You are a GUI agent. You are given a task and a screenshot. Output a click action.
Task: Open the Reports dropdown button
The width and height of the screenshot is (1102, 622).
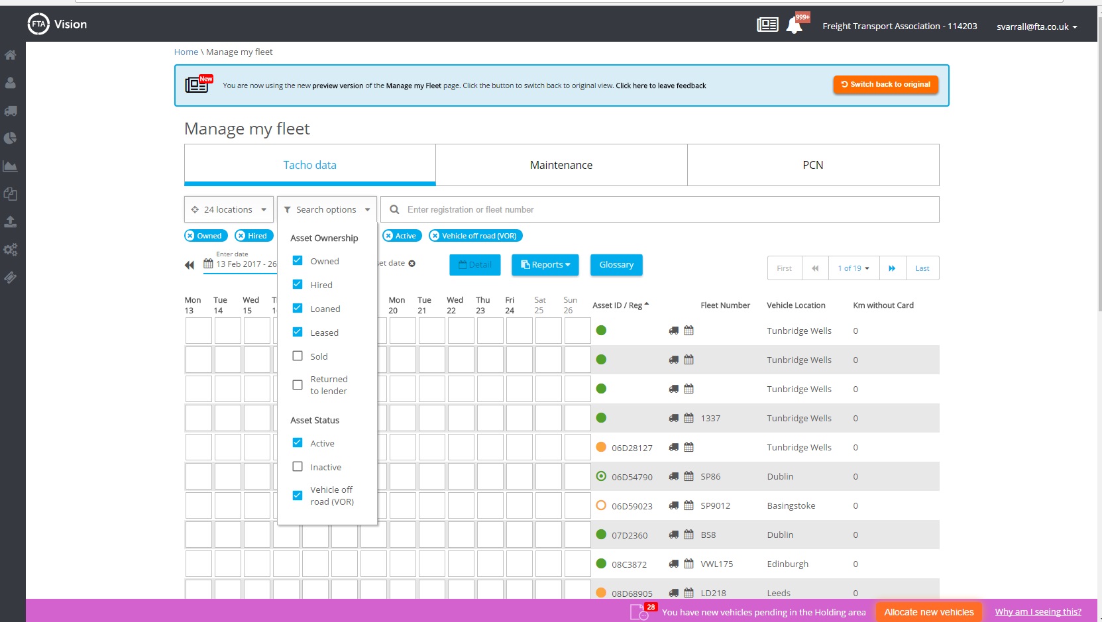coord(545,265)
